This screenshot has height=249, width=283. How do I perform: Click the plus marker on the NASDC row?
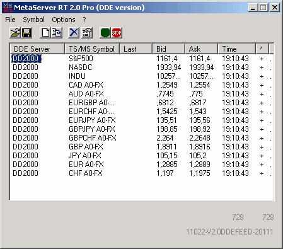(x=262, y=67)
